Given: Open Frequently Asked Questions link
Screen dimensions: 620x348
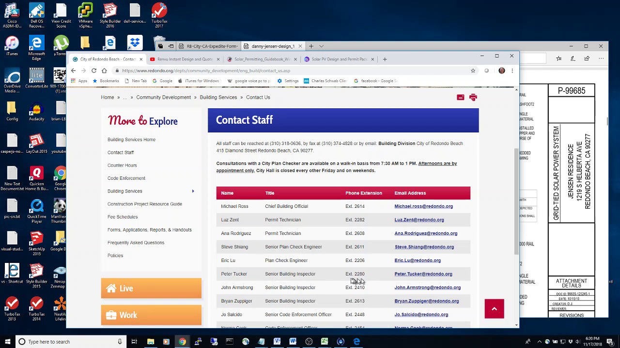Looking at the screenshot, I should pos(136,243).
